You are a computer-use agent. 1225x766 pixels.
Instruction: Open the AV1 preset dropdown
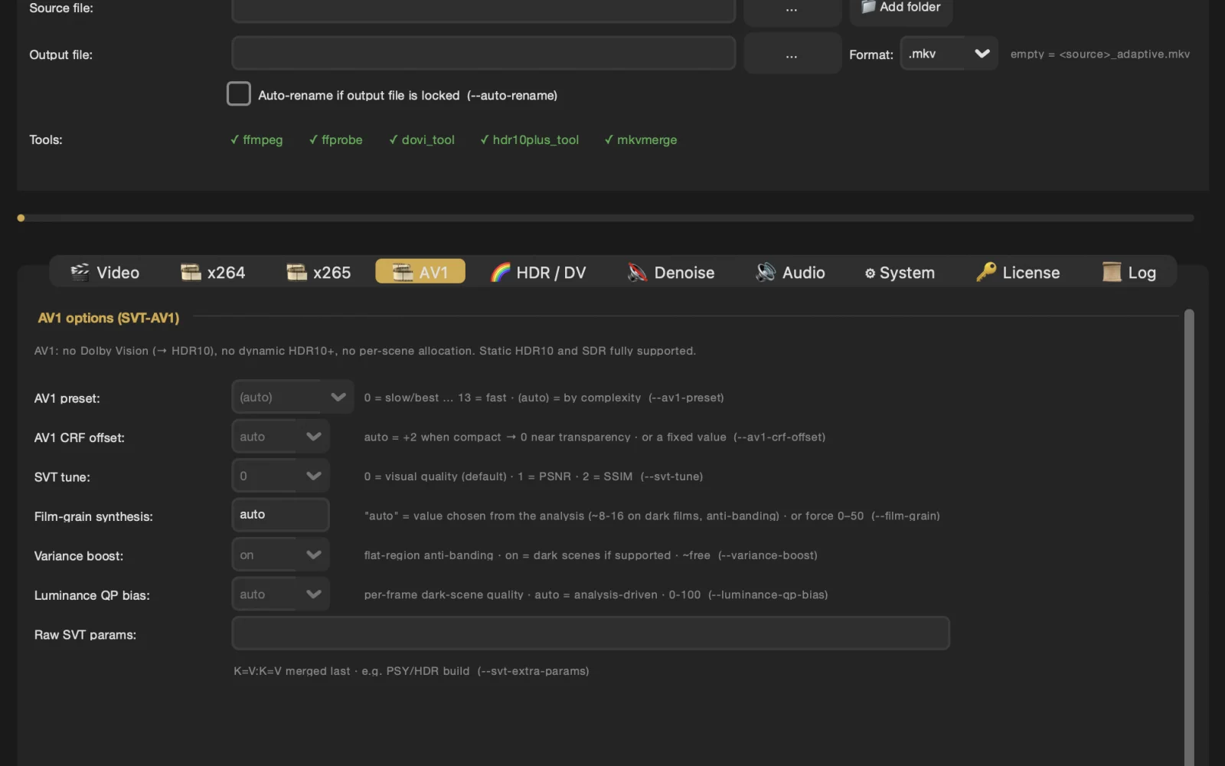pos(292,397)
